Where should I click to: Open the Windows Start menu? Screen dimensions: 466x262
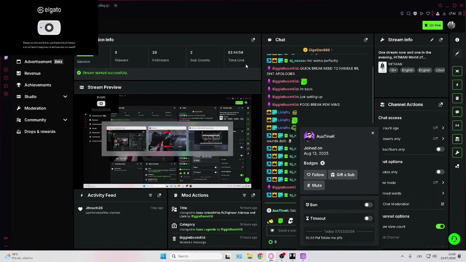163,256
